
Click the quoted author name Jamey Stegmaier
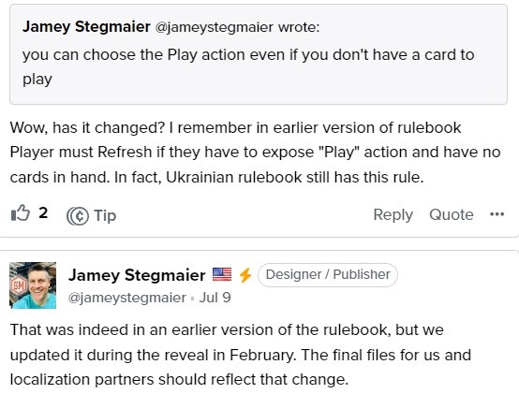coord(86,27)
